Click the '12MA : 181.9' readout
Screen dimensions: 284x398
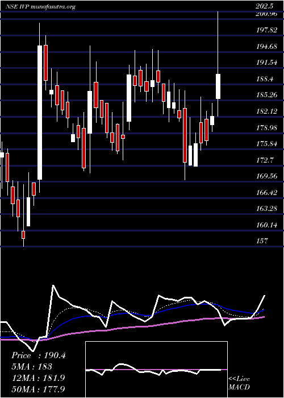pos(38,378)
